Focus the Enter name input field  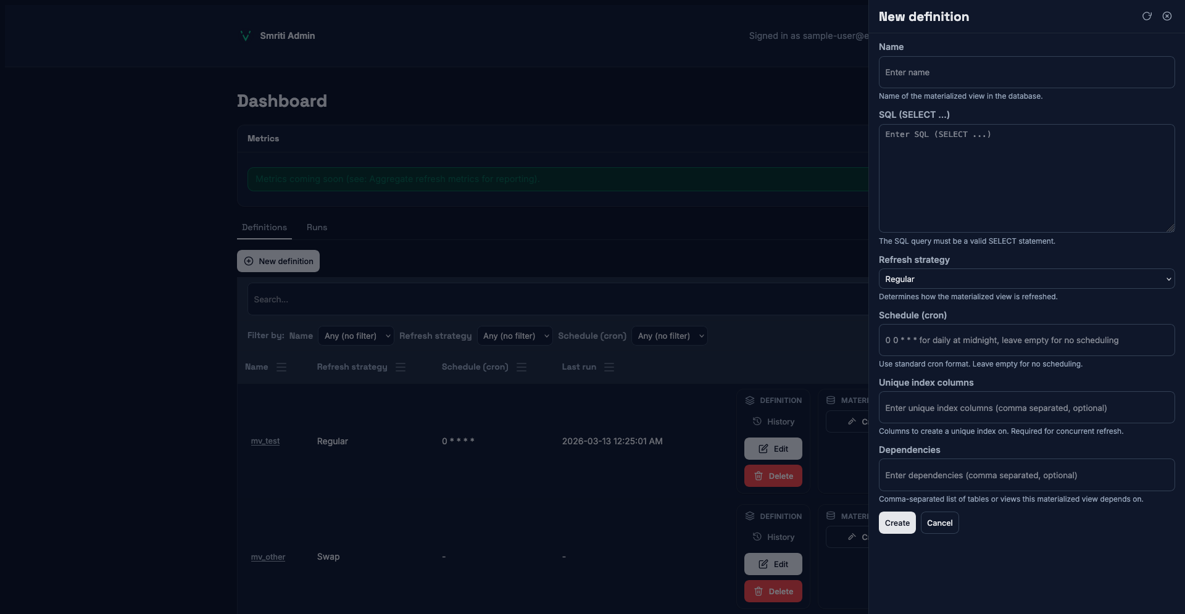pos(1026,72)
